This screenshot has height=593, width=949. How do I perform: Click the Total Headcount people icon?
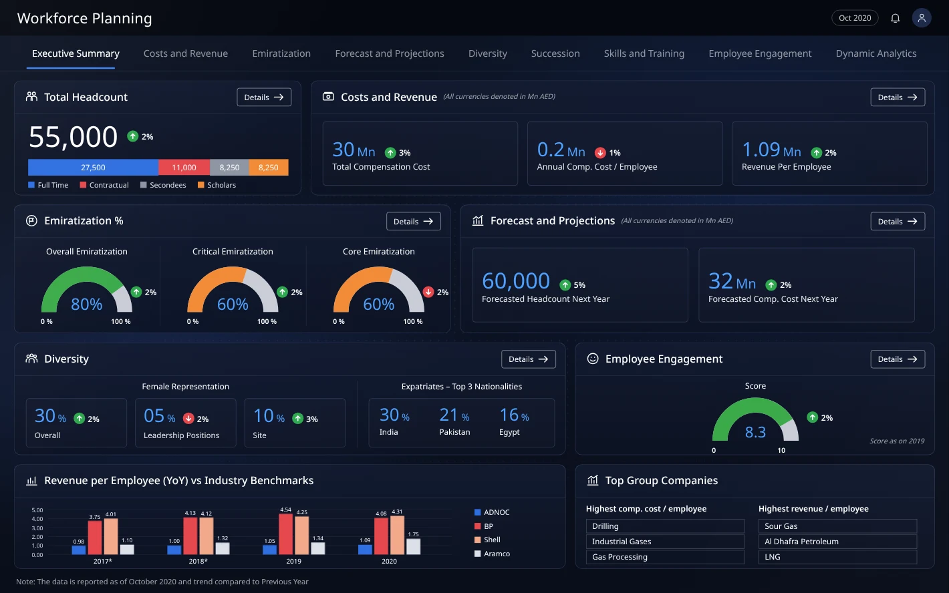coord(31,97)
